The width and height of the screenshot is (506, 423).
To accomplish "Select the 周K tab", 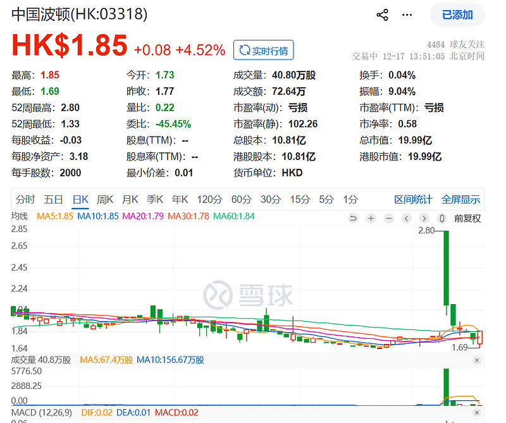I will 105,199.
